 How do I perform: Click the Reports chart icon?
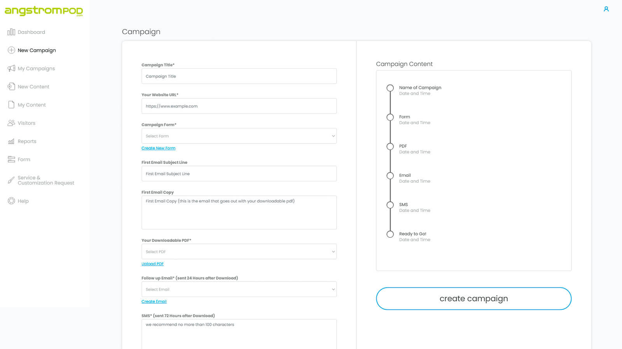(x=11, y=142)
